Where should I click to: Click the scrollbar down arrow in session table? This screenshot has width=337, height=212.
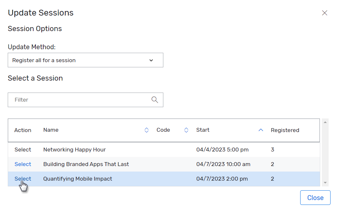(x=325, y=183)
